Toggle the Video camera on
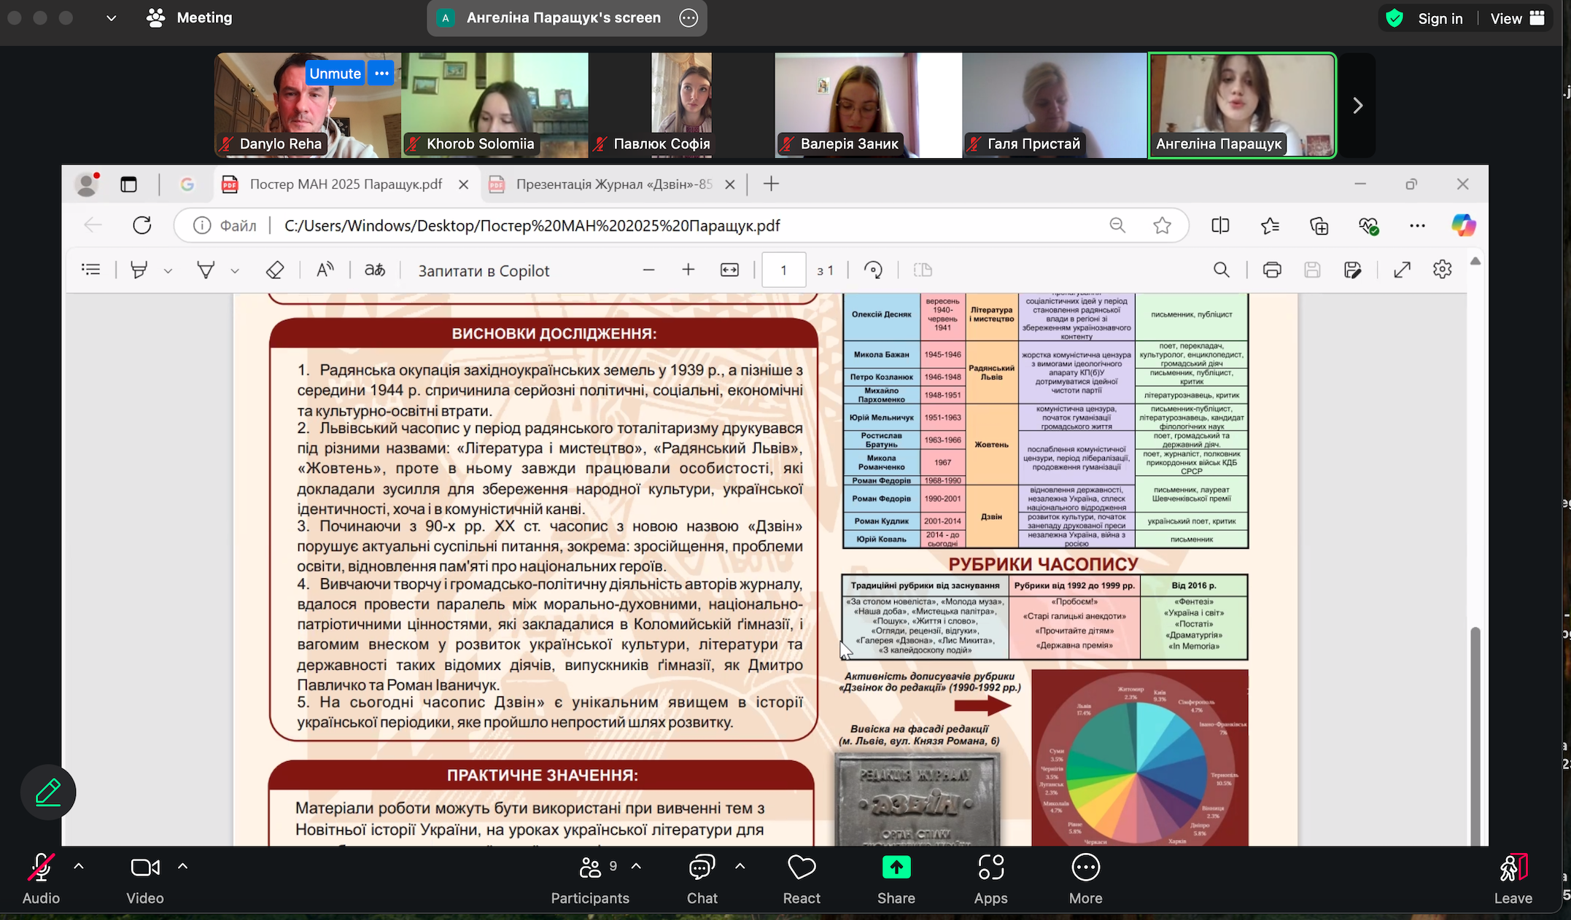Viewport: 1571px width, 920px height. coord(145,878)
